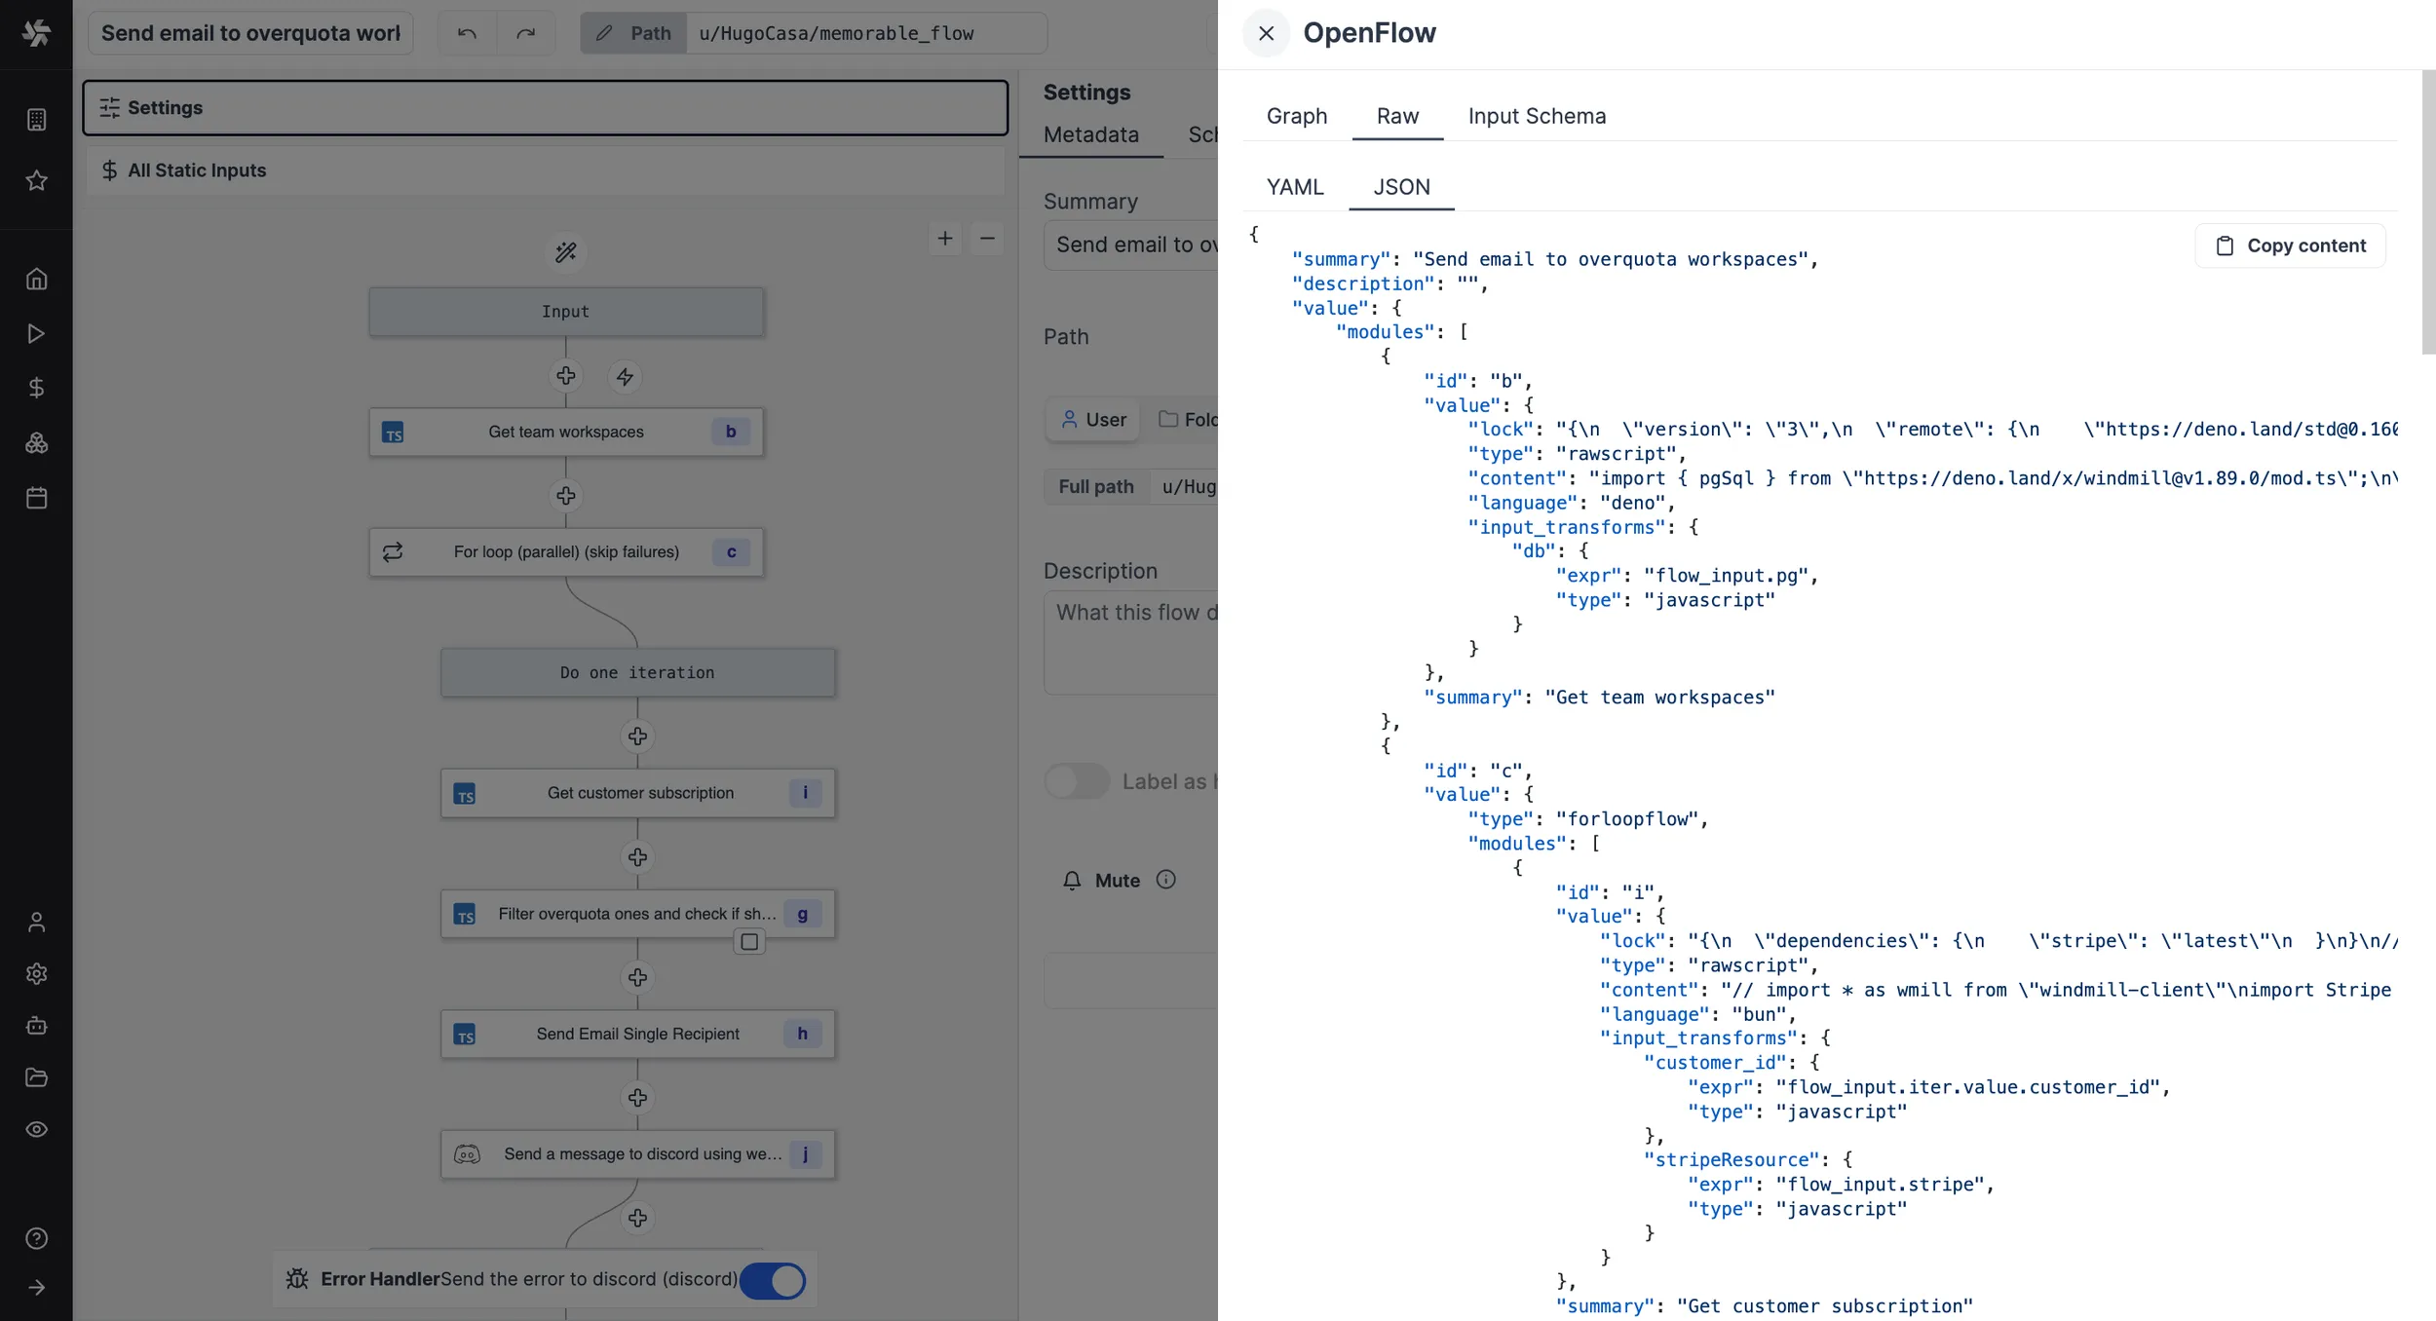Toggle the Label as switch in Settings panel
Screen dimensions: 2436x1321
pyautogui.click(x=1076, y=781)
